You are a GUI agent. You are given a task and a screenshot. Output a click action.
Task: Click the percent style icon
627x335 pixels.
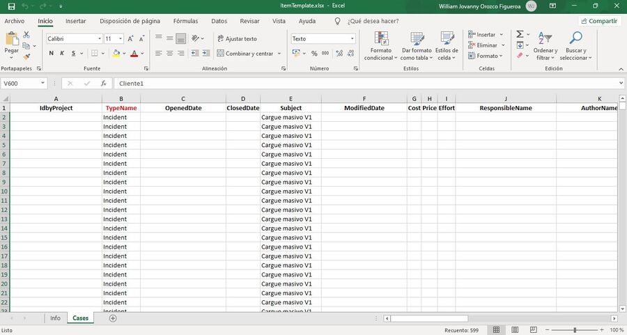click(315, 54)
